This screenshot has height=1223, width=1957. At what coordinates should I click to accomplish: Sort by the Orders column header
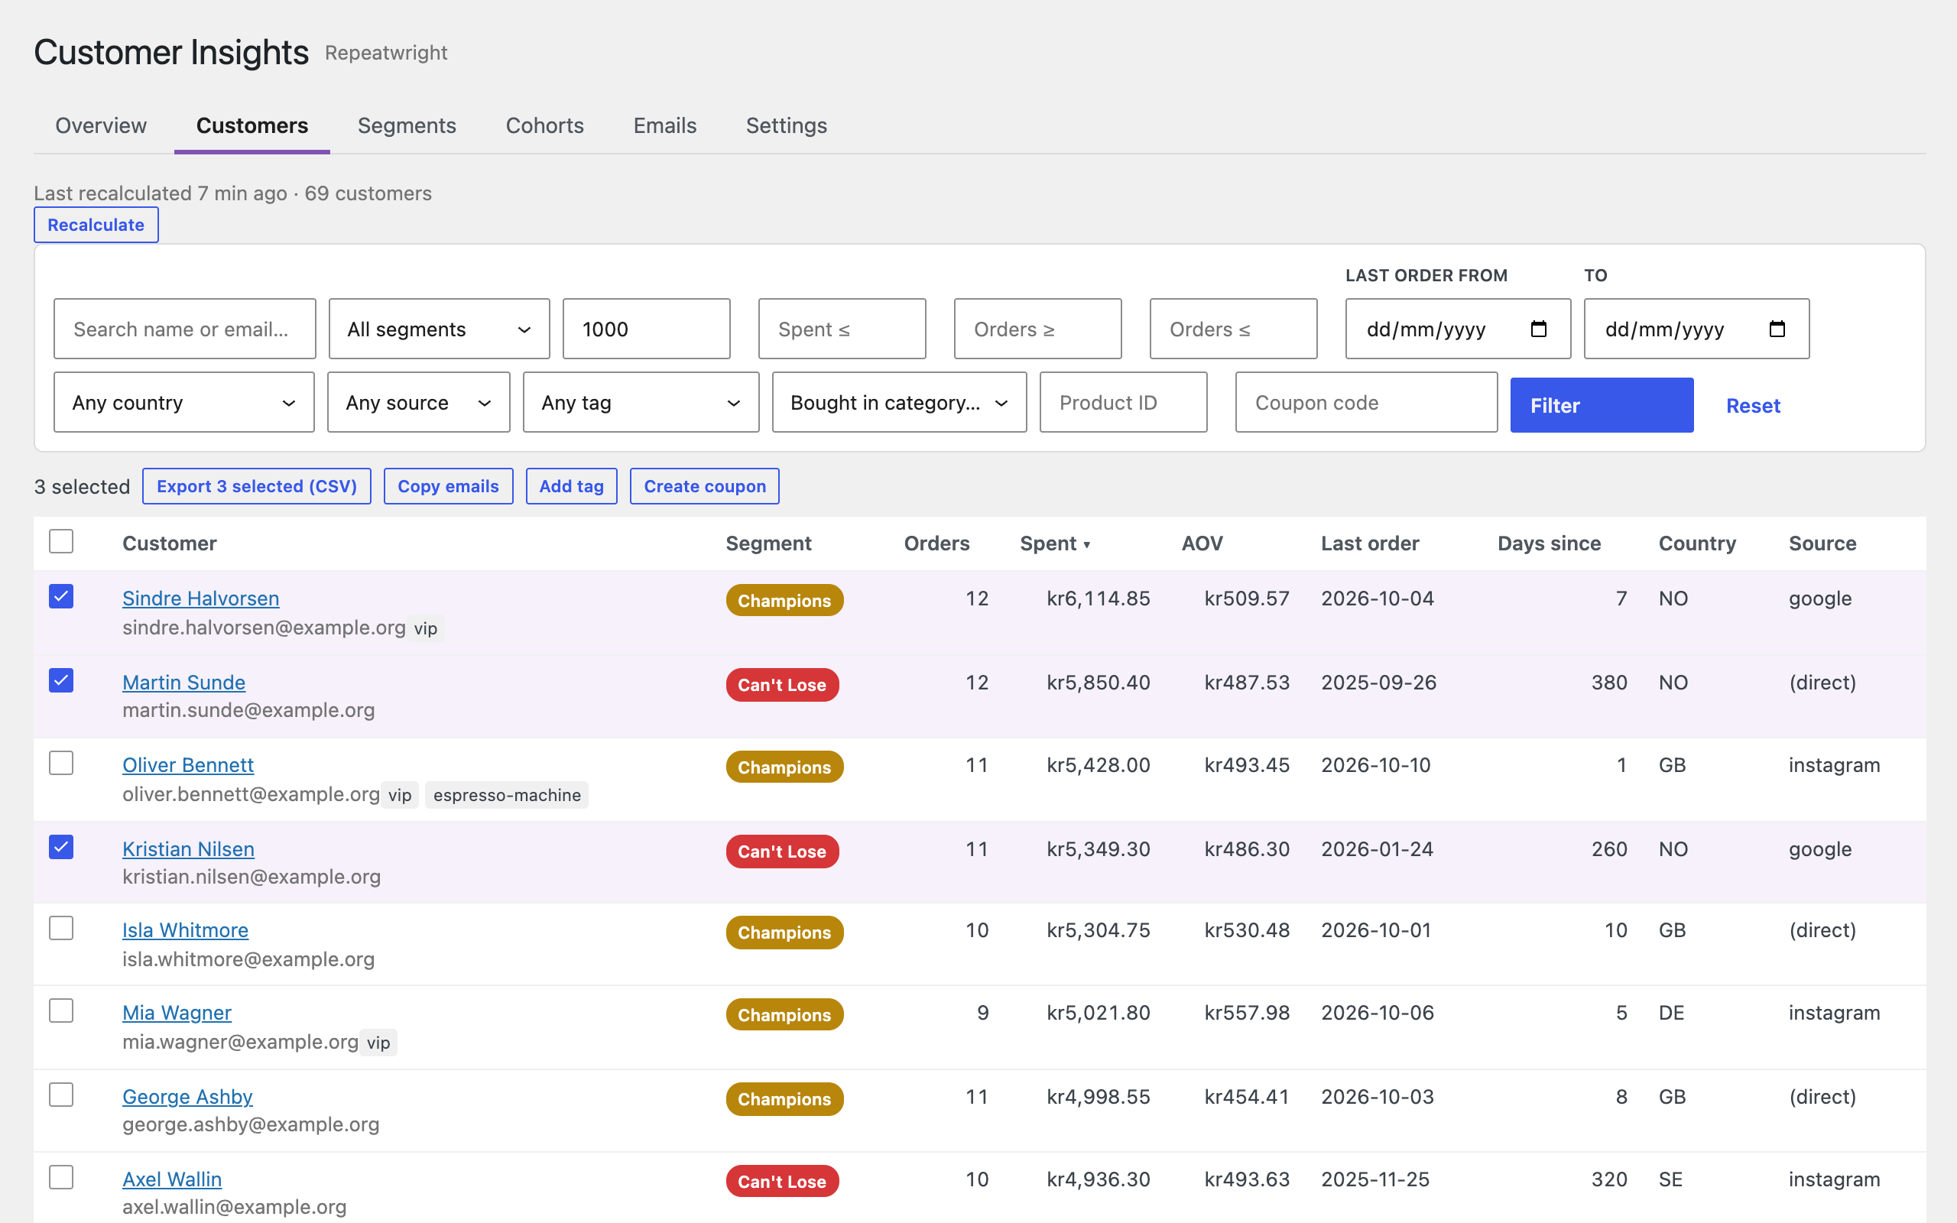pyautogui.click(x=936, y=543)
